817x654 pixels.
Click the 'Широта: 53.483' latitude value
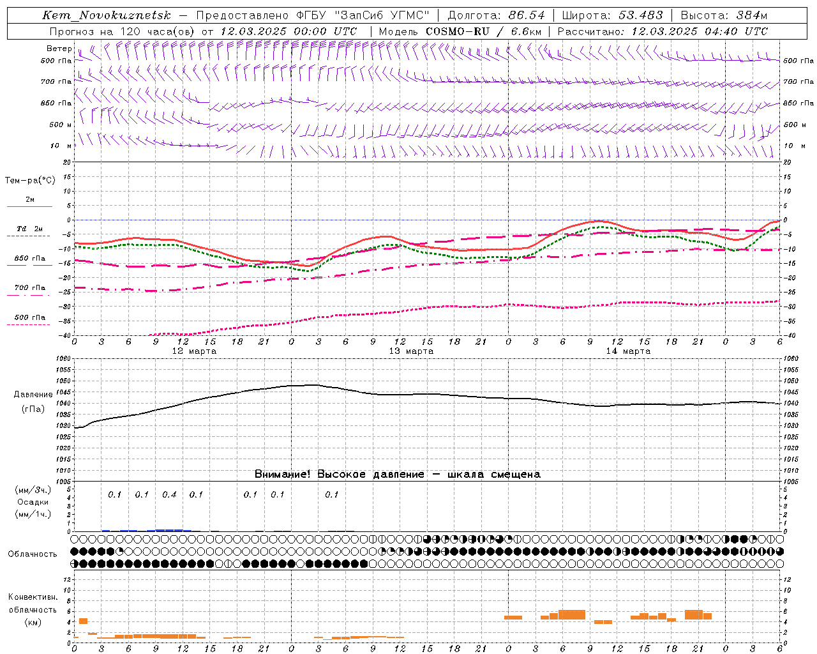612,15
